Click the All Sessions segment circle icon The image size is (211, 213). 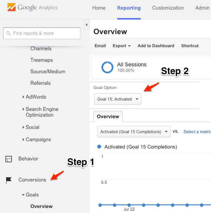(x=107, y=67)
